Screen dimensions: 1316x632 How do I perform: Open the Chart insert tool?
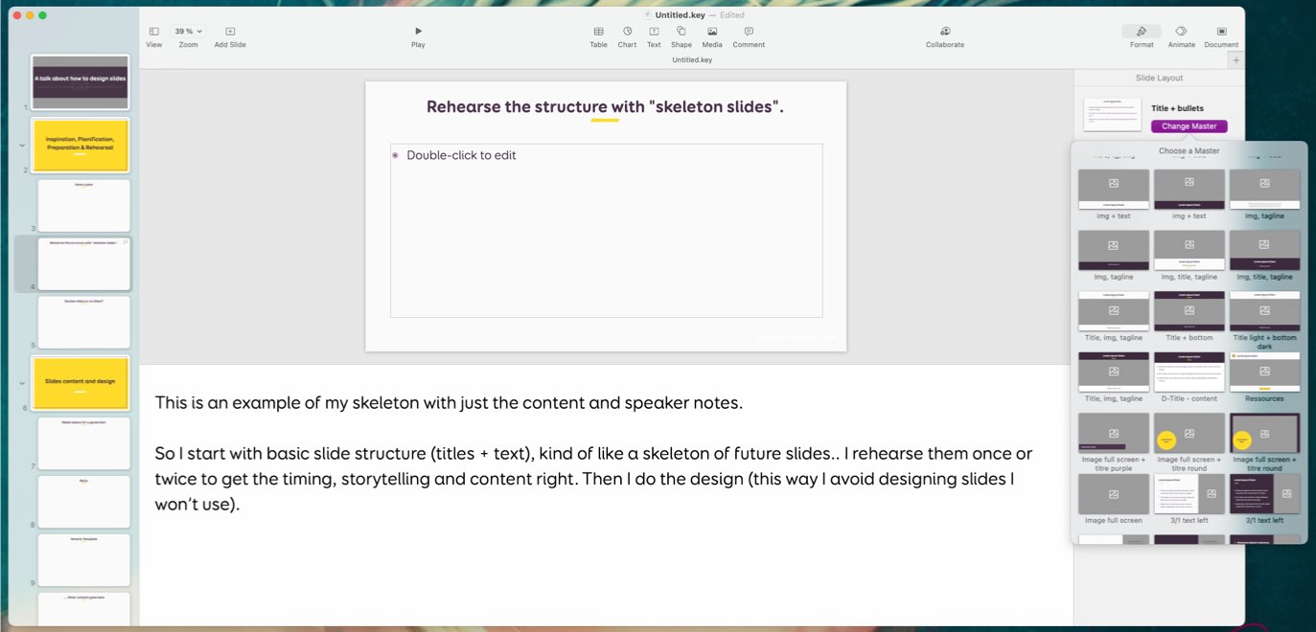coord(627,32)
